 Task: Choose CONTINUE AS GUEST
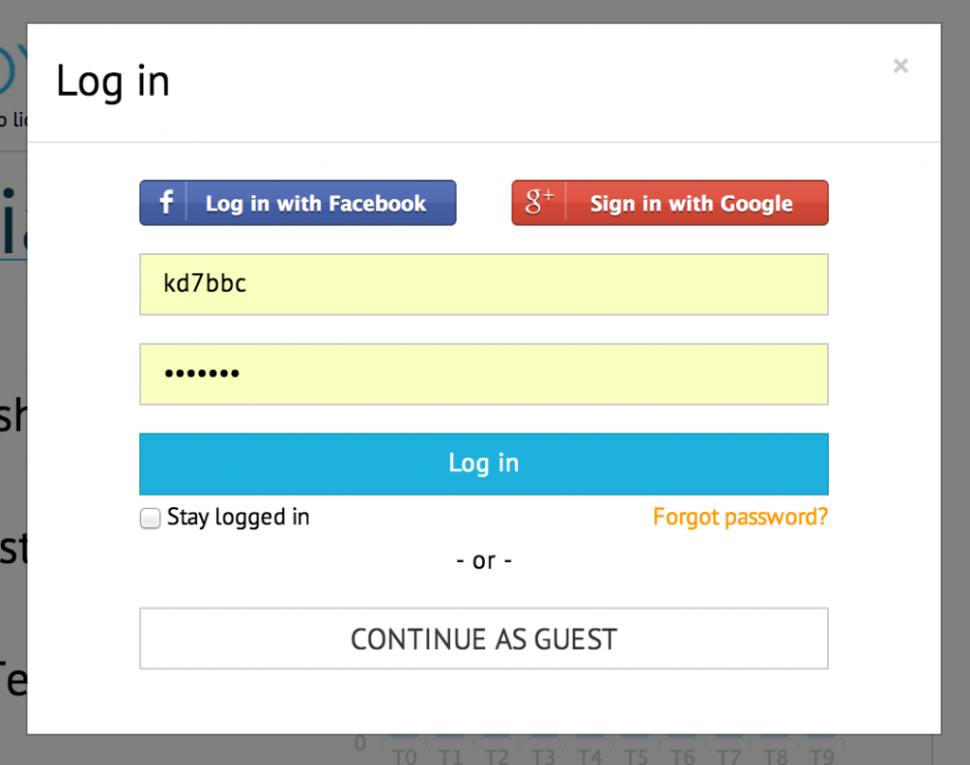tap(484, 638)
